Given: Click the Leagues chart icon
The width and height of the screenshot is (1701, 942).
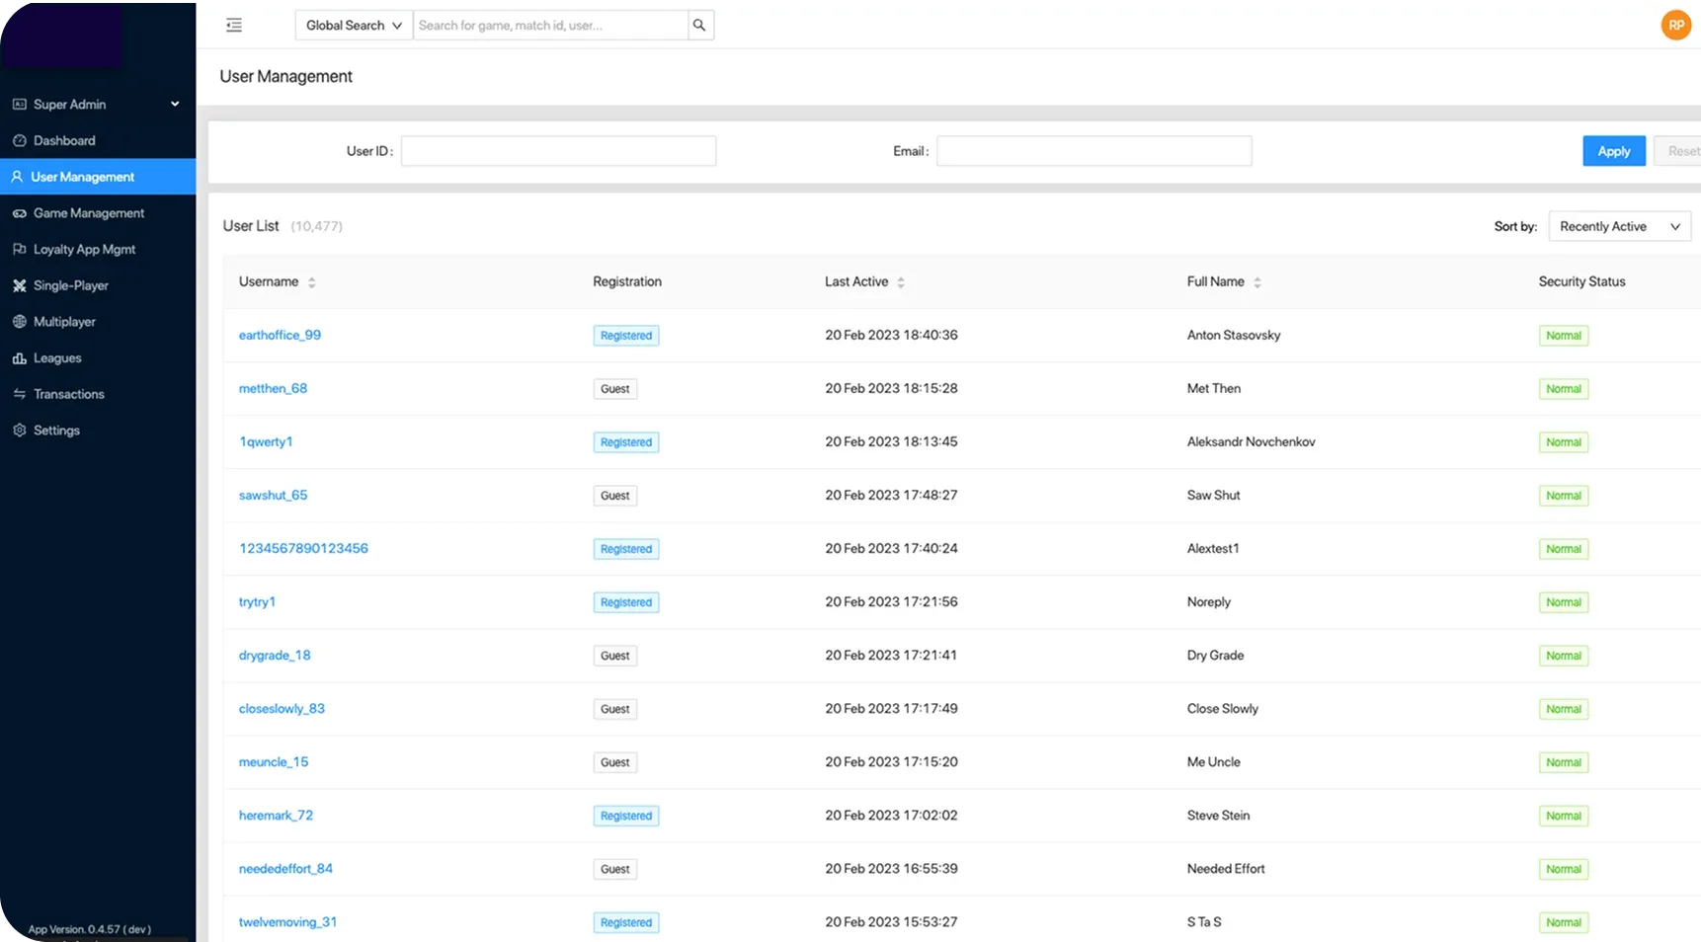Looking at the screenshot, I should pos(19,358).
